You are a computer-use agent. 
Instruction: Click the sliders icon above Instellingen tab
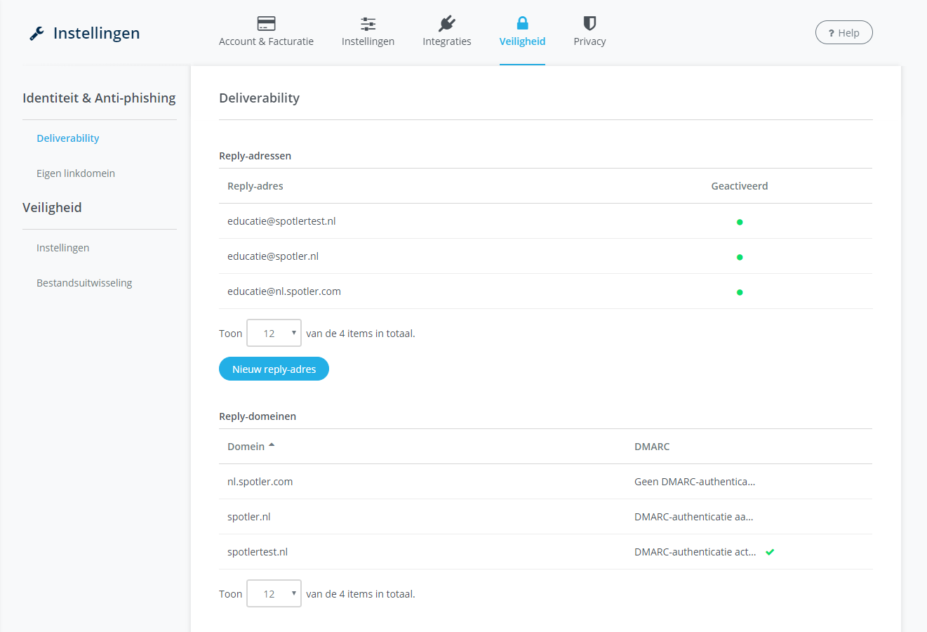368,24
